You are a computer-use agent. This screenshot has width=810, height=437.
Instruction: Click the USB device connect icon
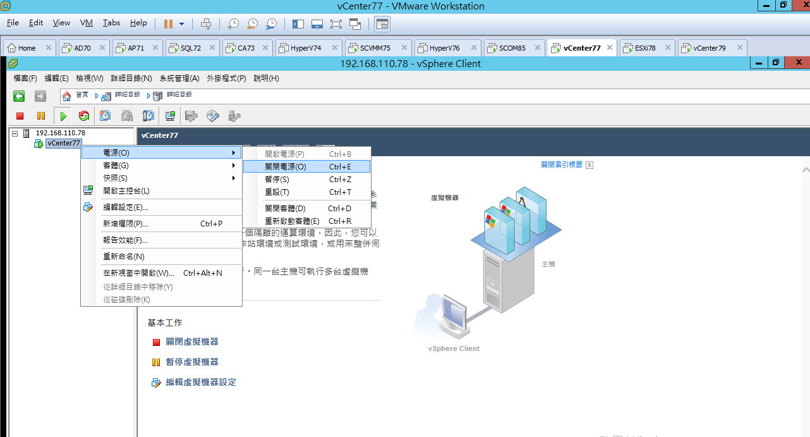(234, 116)
